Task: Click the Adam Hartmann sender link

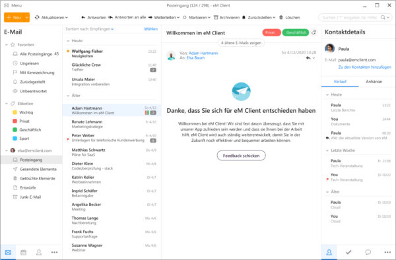Action: 203,53
